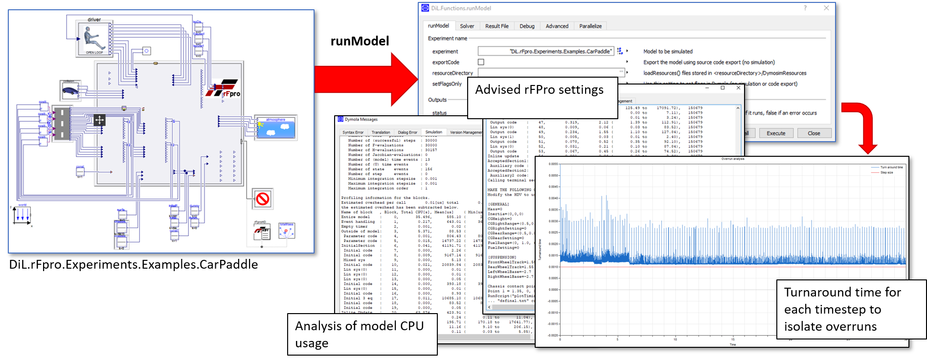The width and height of the screenshot is (927, 360).
Task: Click the Step size legend entry
Action: (882, 172)
